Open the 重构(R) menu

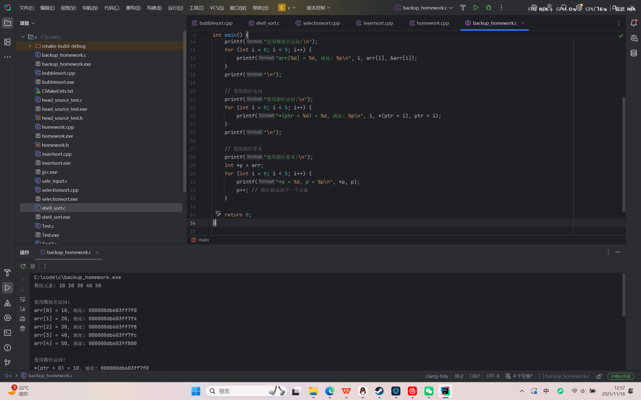[133, 8]
